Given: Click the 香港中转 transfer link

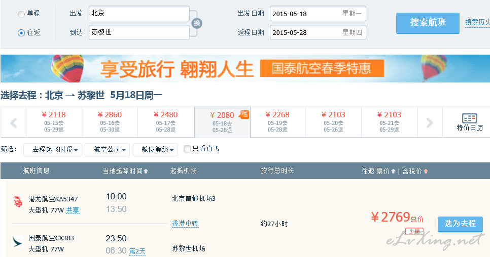Looking at the screenshot, I should (x=185, y=224).
